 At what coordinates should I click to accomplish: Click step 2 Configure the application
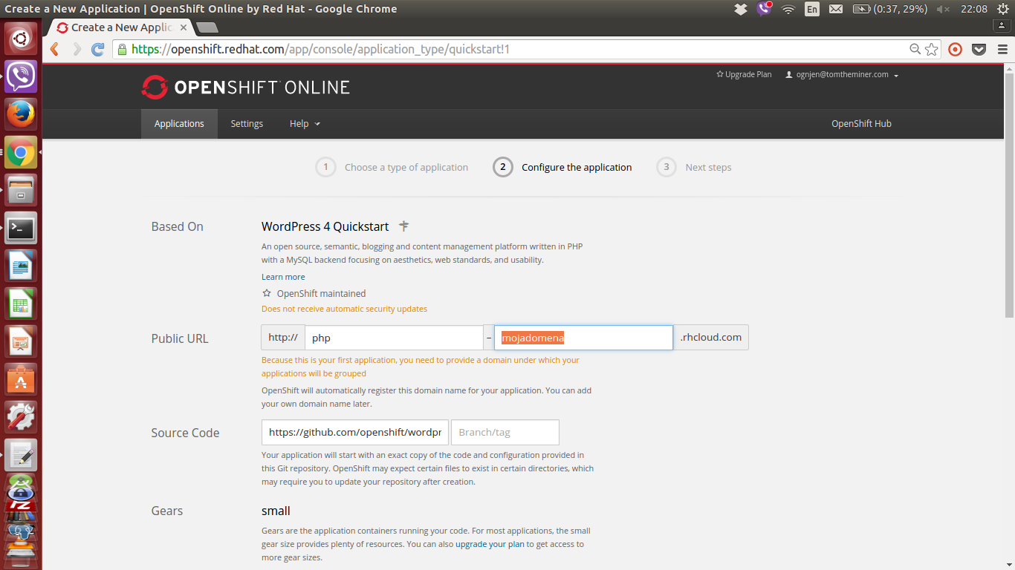(x=562, y=167)
